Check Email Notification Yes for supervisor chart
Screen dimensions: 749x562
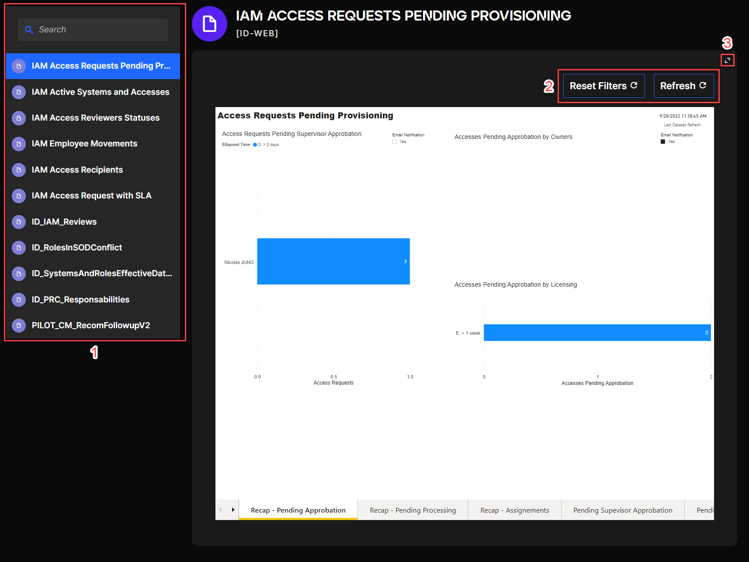[x=395, y=142]
